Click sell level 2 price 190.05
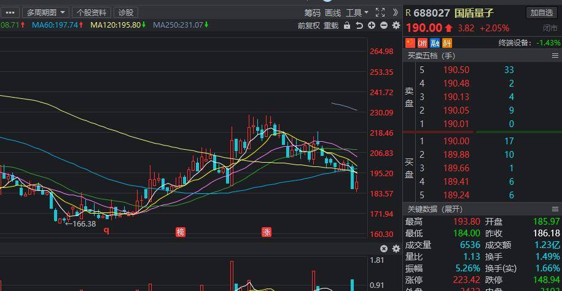The height and width of the screenshot is (291, 562). point(456,111)
